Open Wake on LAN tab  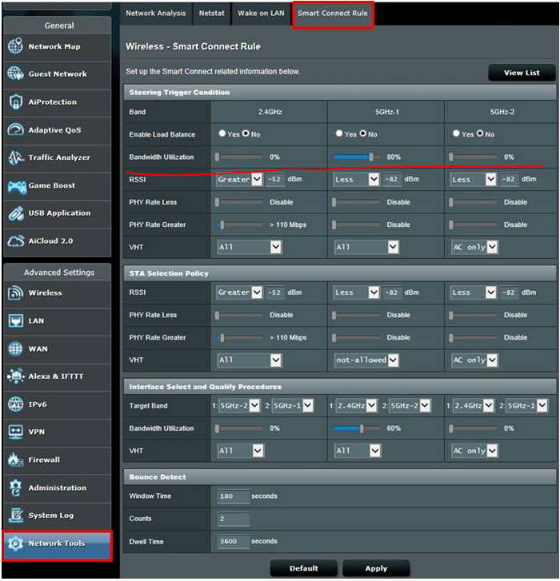tap(261, 13)
